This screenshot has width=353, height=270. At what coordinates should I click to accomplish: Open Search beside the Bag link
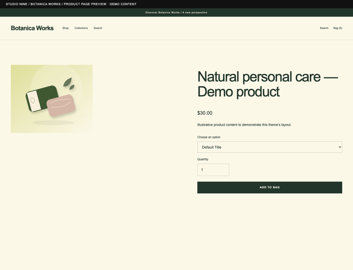coord(324,28)
